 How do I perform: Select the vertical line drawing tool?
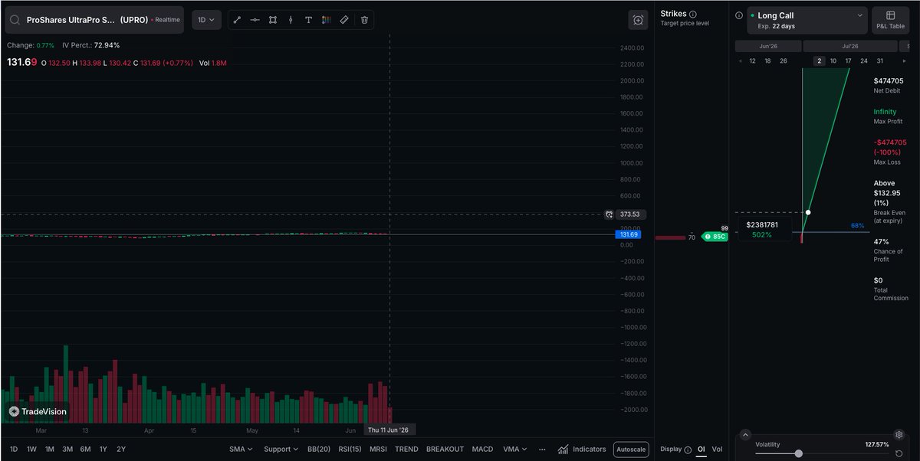[291, 20]
